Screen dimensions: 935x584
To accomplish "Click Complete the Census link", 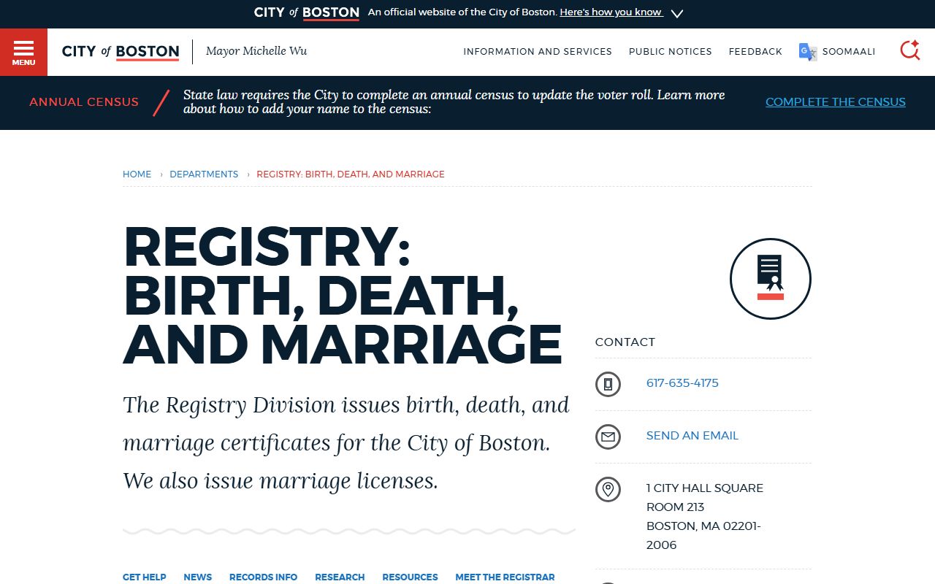I will 836,102.
